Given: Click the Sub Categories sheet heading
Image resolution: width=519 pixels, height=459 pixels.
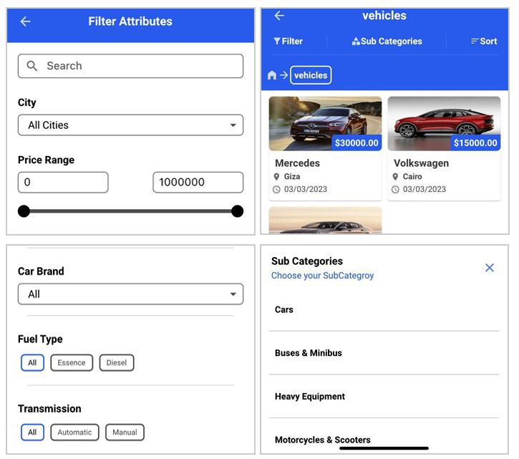Looking at the screenshot, I should [x=307, y=261].
